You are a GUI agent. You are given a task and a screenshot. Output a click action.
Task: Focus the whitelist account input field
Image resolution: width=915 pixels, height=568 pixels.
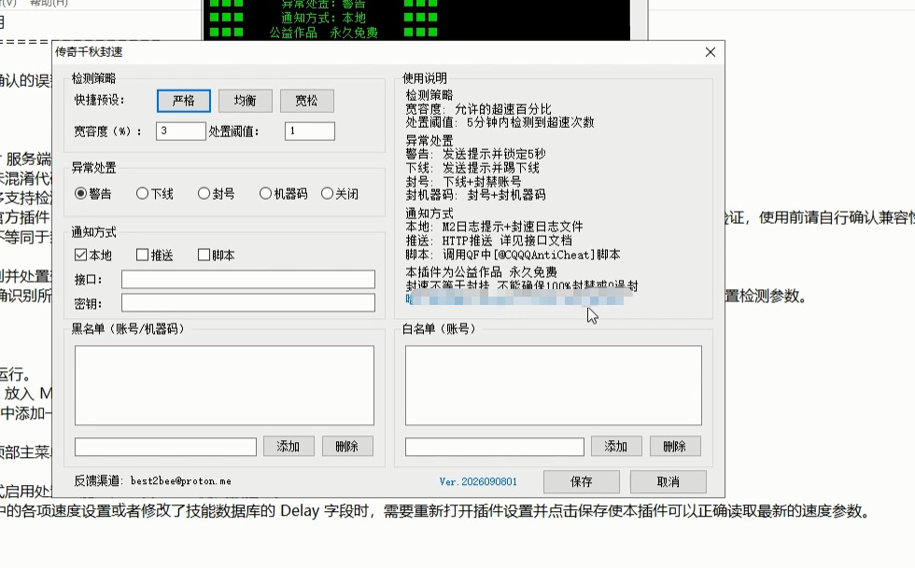[495, 447]
